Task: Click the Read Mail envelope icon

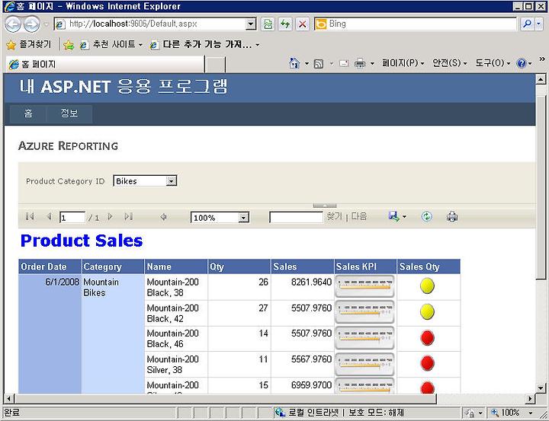Action: pyautogui.click(x=344, y=64)
